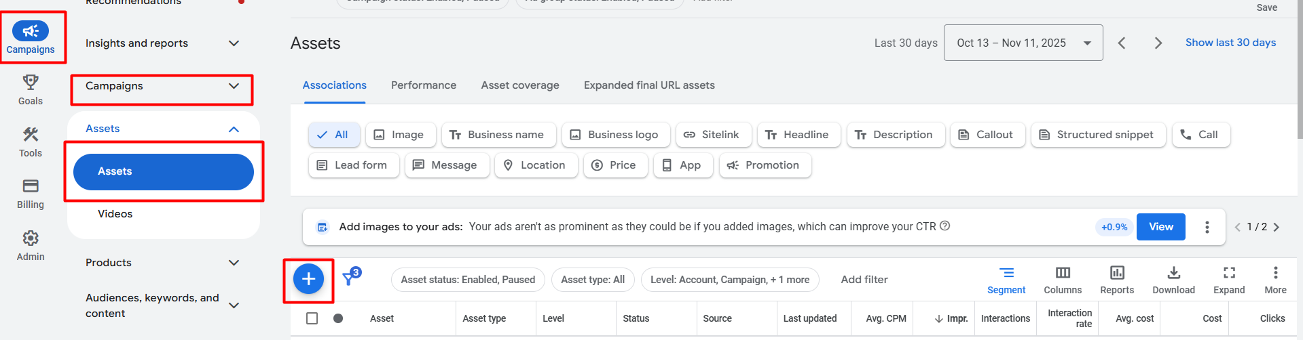Image resolution: width=1303 pixels, height=340 pixels.
Task: Select the Image asset type chip
Action: pyautogui.click(x=399, y=135)
